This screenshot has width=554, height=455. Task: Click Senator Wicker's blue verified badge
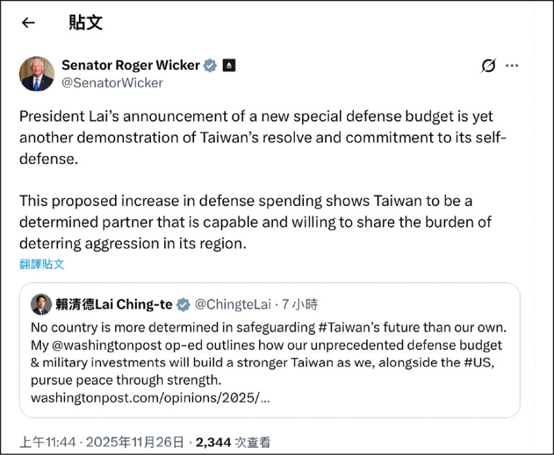[x=209, y=65]
